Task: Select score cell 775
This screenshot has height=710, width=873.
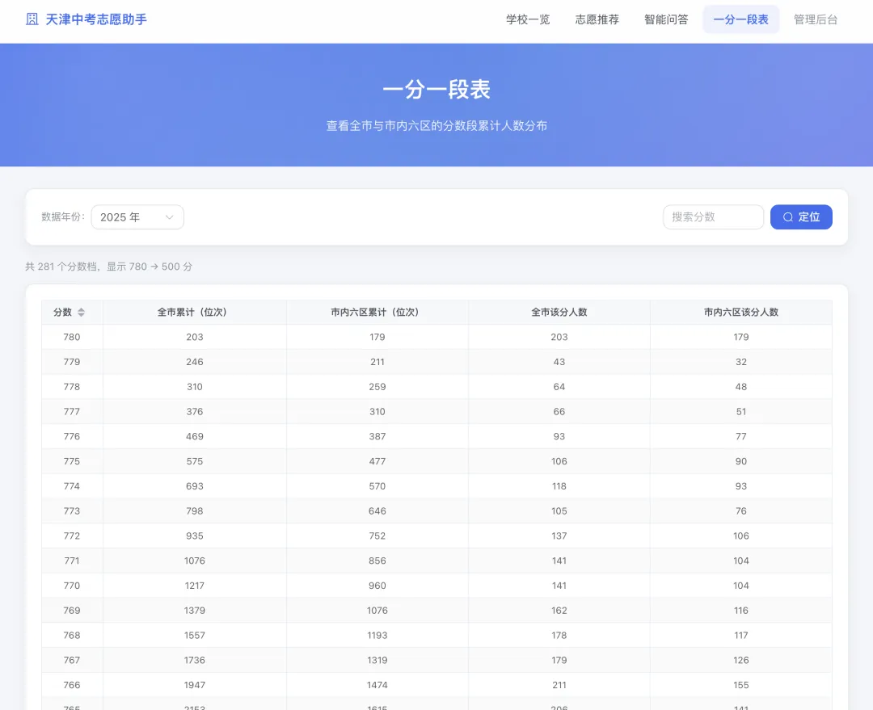Action: (72, 461)
